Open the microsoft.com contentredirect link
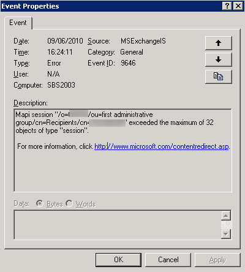 pos(161,146)
